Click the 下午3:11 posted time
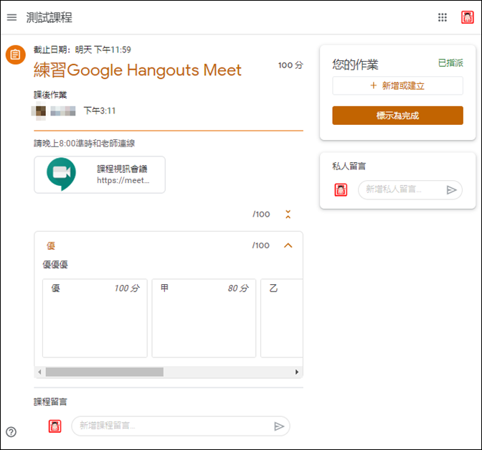 tap(100, 111)
